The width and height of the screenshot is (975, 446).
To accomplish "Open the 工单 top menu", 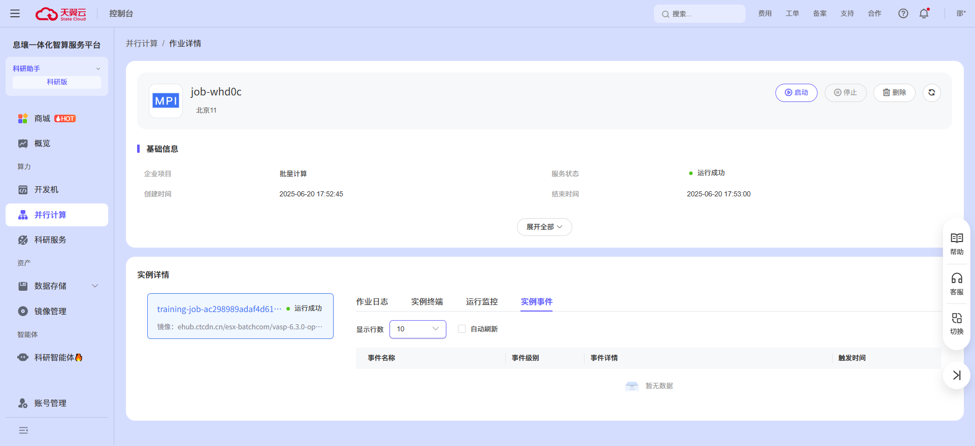I will coord(792,14).
